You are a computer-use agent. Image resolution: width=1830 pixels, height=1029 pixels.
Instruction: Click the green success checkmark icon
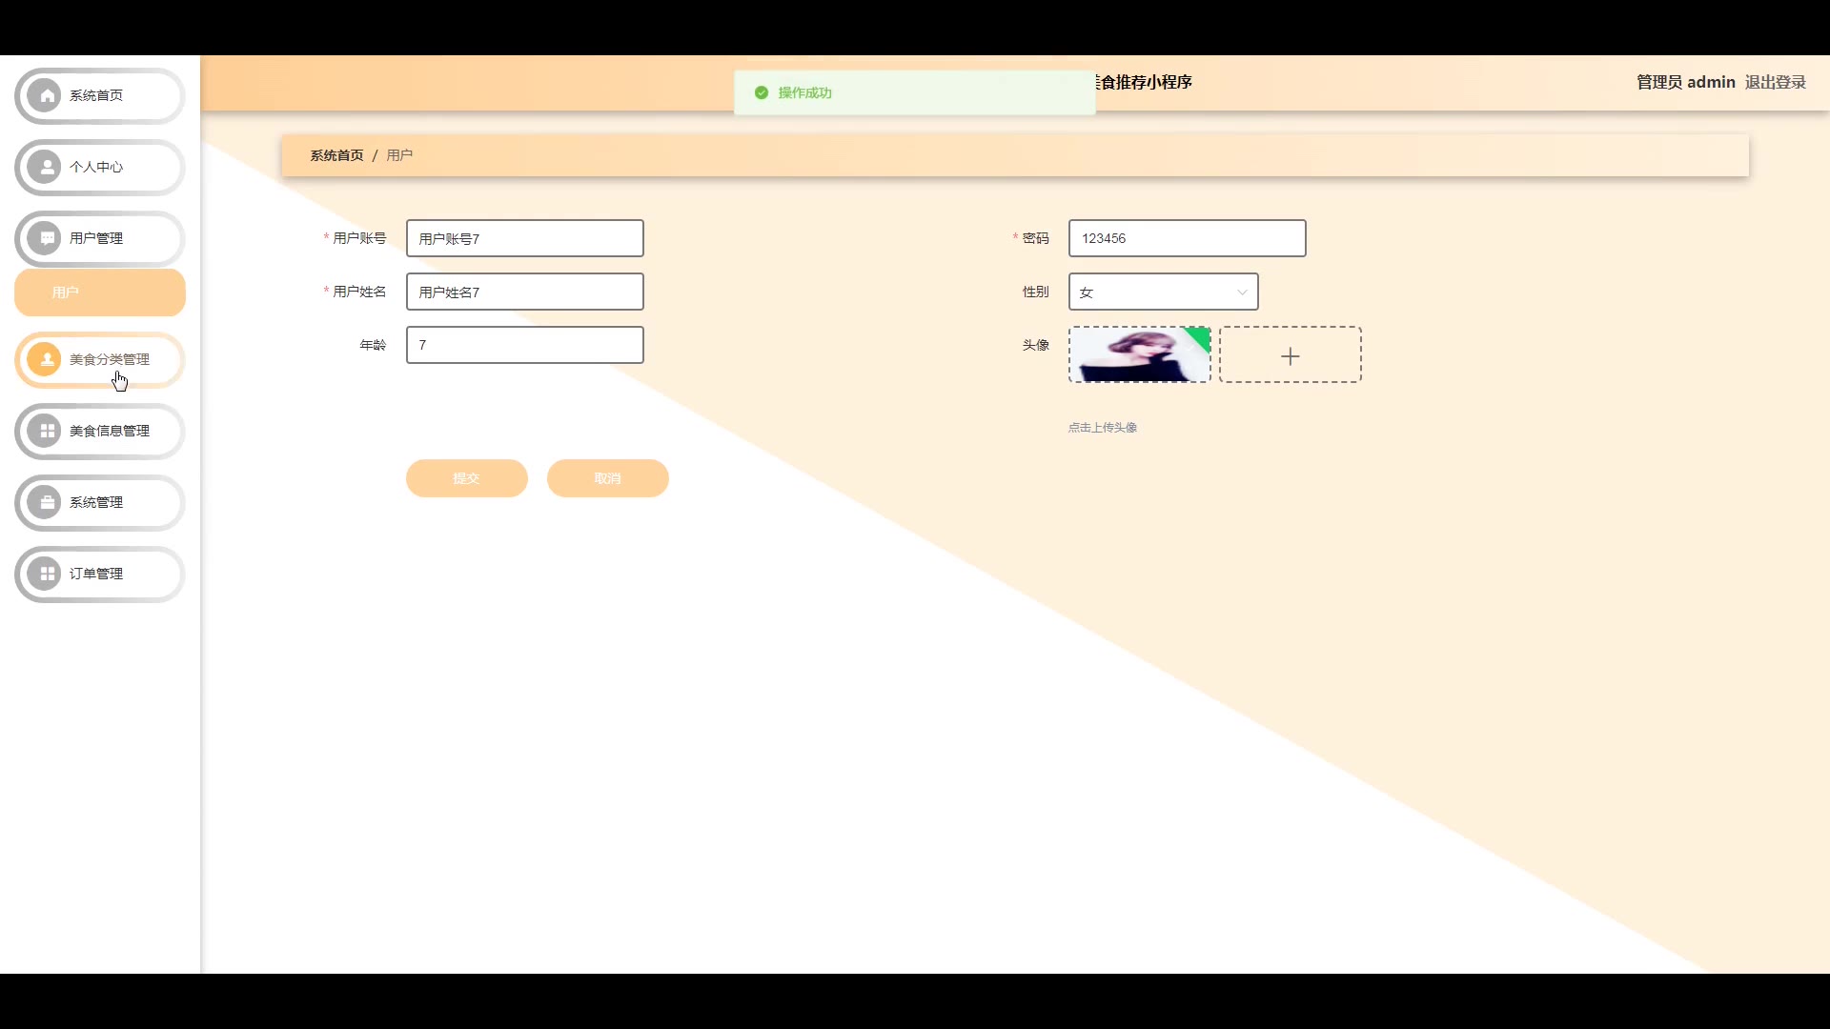(x=761, y=92)
